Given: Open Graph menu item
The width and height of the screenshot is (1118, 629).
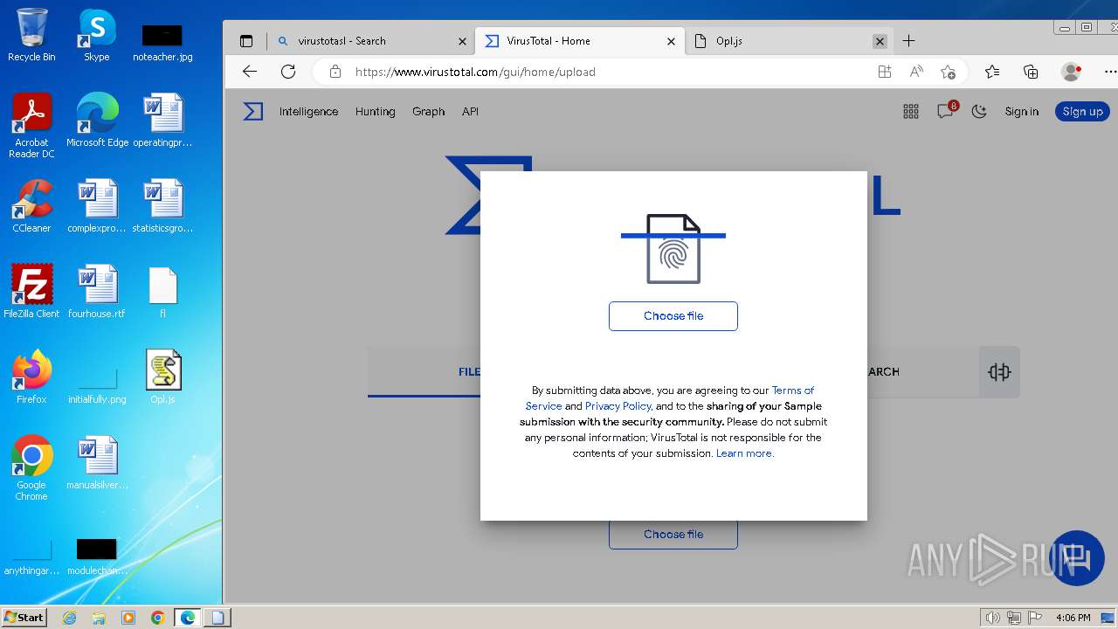Looking at the screenshot, I should (428, 112).
